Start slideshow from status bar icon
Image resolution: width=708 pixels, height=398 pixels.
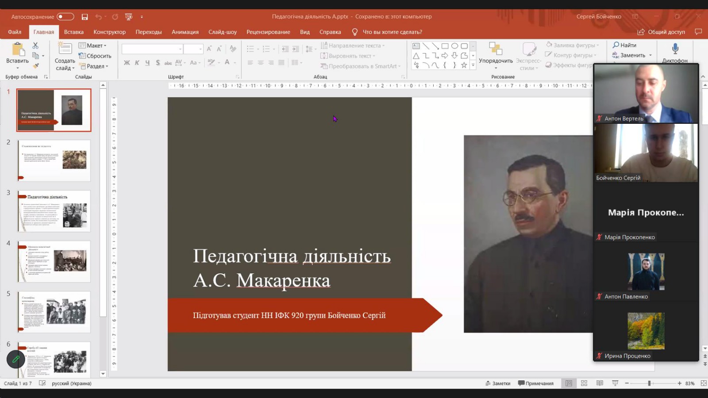pos(615,383)
